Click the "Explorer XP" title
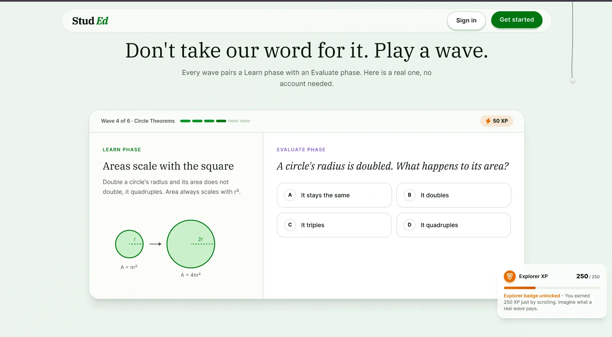Viewport: 612px width, 337px height. point(533,276)
